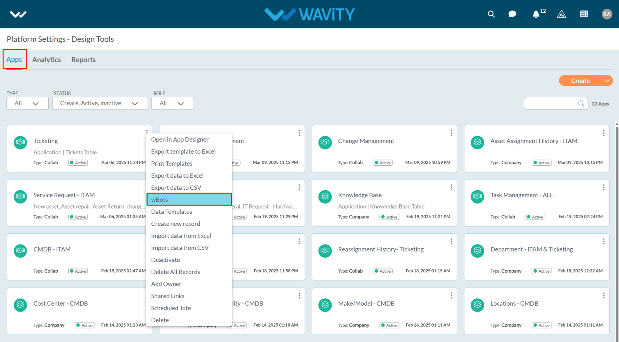
Task: Select Print Templates from context menu
Action: coord(189,163)
